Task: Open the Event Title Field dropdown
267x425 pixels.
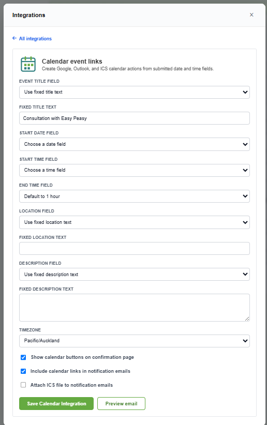Action: coord(135,92)
